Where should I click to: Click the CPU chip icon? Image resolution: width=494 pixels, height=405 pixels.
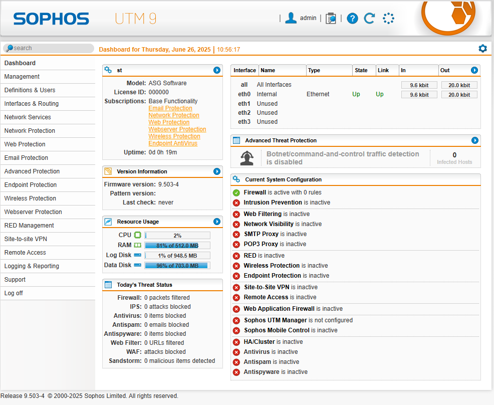point(138,235)
